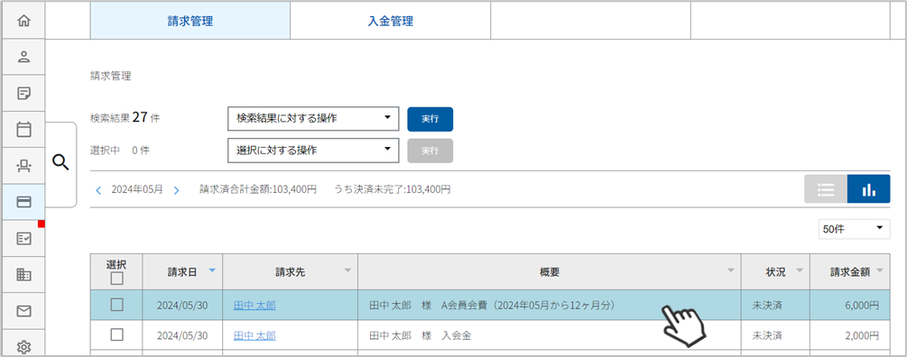Open 検索結果に対する操作 dropdown

[313, 119]
